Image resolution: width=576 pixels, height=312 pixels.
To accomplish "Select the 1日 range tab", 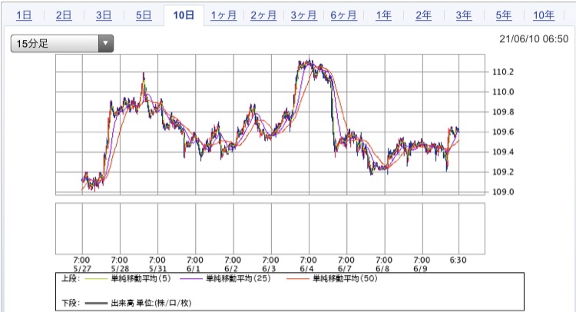I will pyautogui.click(x=24, y=15).
